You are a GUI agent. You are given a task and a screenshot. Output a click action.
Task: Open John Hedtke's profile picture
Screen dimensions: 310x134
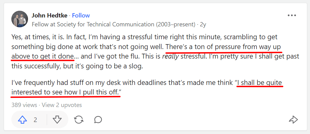point(20,19)
